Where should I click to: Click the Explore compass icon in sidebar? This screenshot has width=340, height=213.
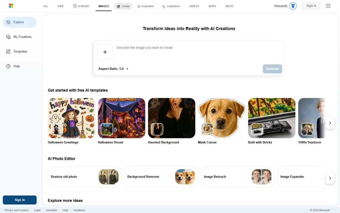point(8,22)
